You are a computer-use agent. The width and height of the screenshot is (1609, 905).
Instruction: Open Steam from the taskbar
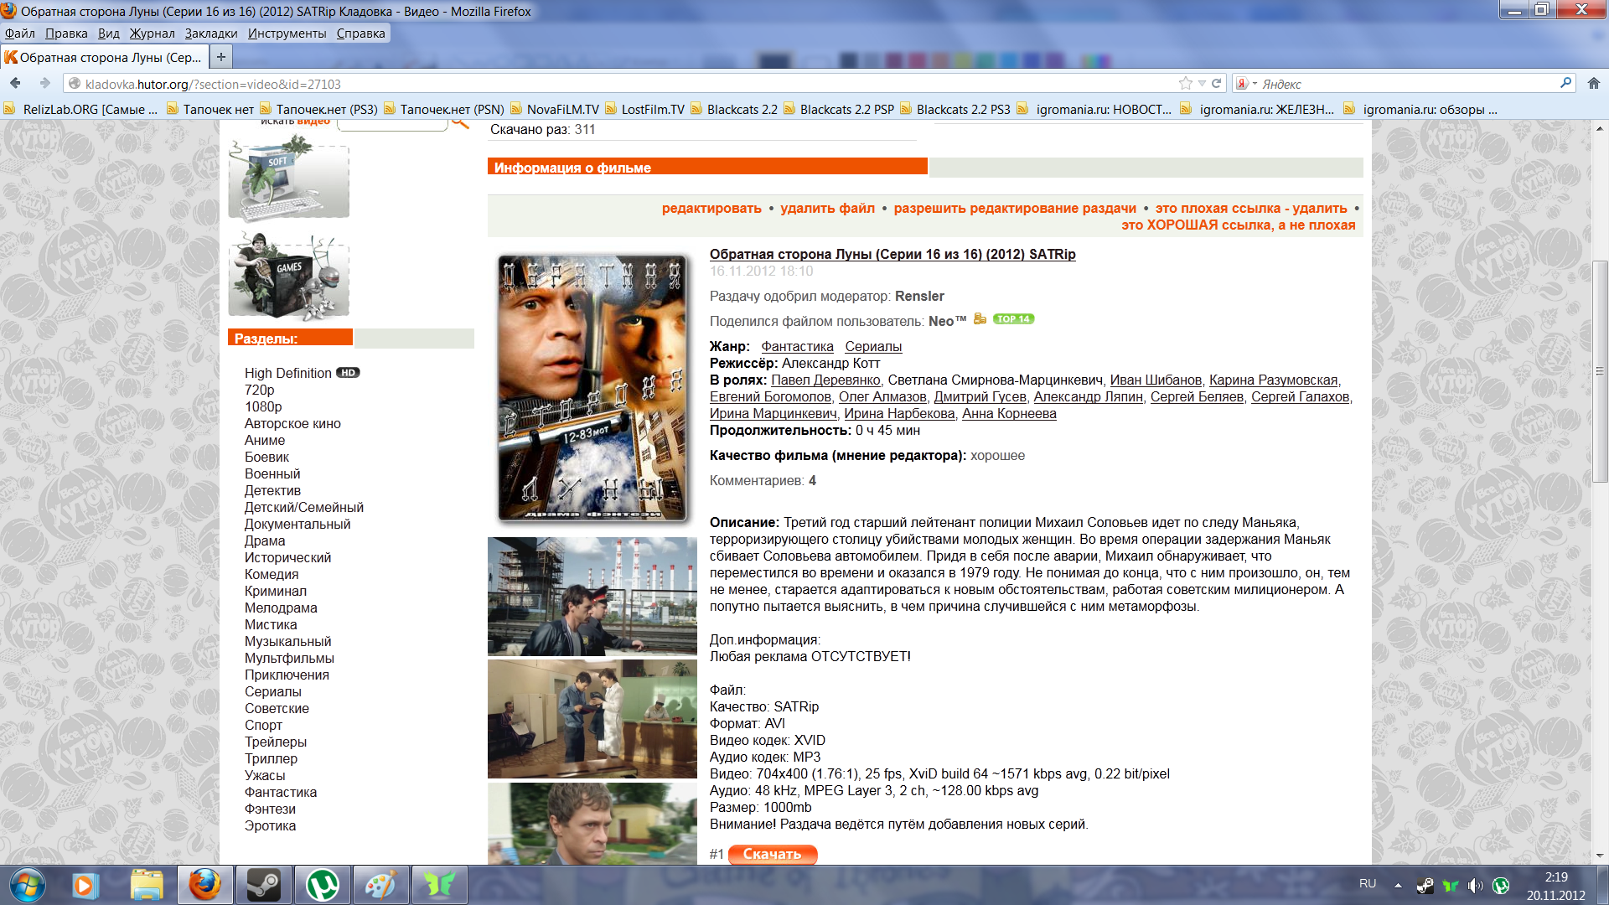(x=263, y=885)
